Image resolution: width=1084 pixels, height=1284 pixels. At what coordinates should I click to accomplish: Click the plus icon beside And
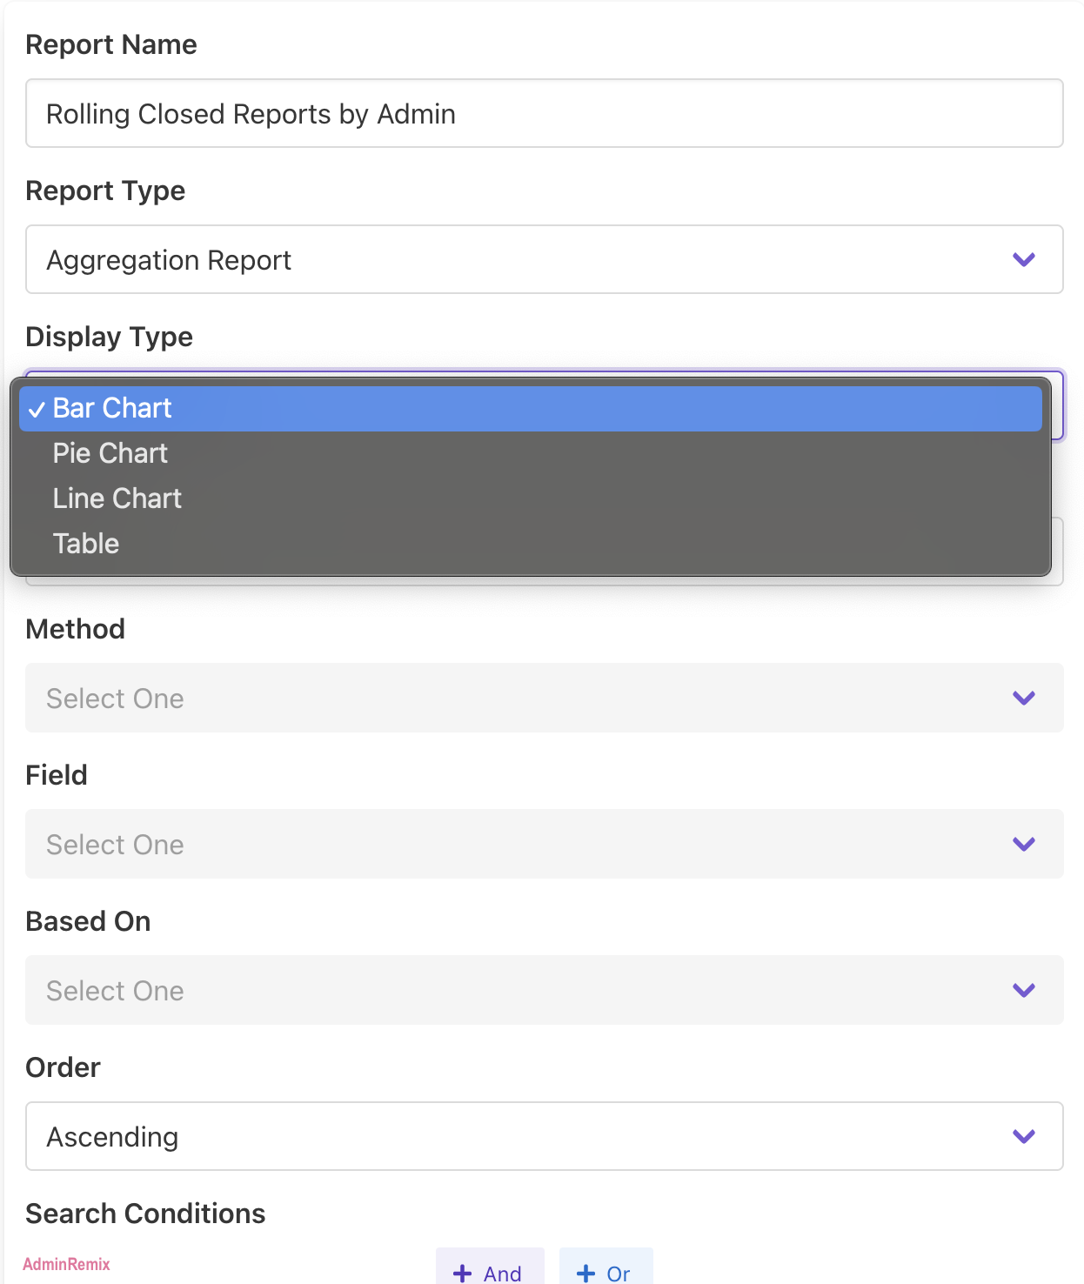coord(463,1274)
